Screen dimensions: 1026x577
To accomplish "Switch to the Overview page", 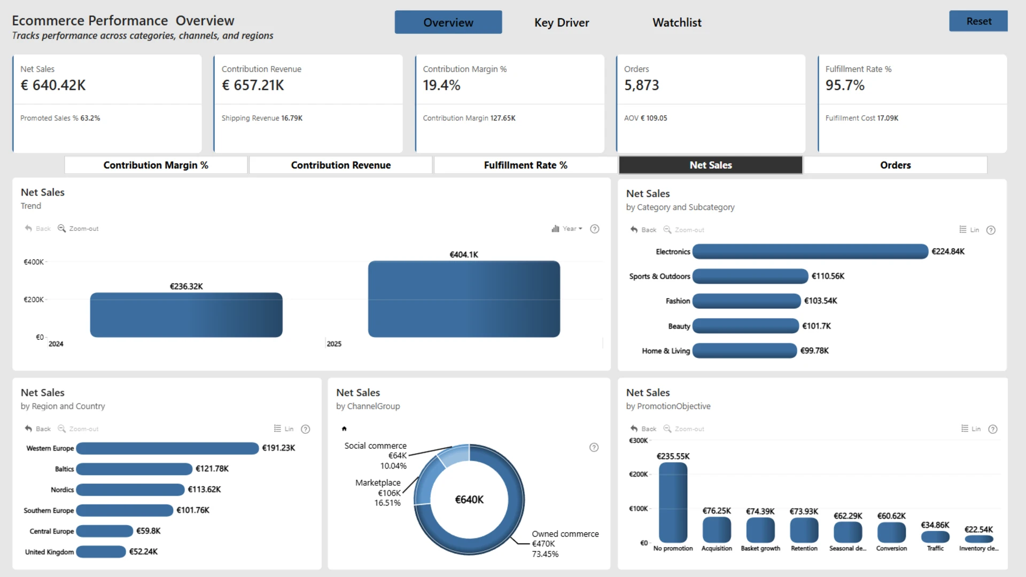I will tap(448, 22).
